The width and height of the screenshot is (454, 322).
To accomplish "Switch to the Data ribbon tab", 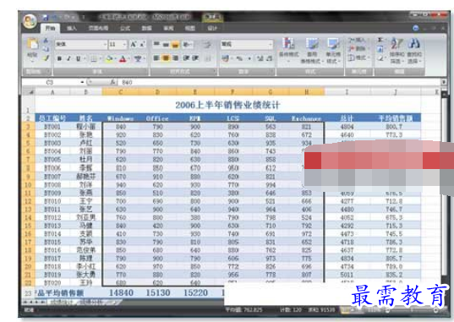I will point(146,28).
